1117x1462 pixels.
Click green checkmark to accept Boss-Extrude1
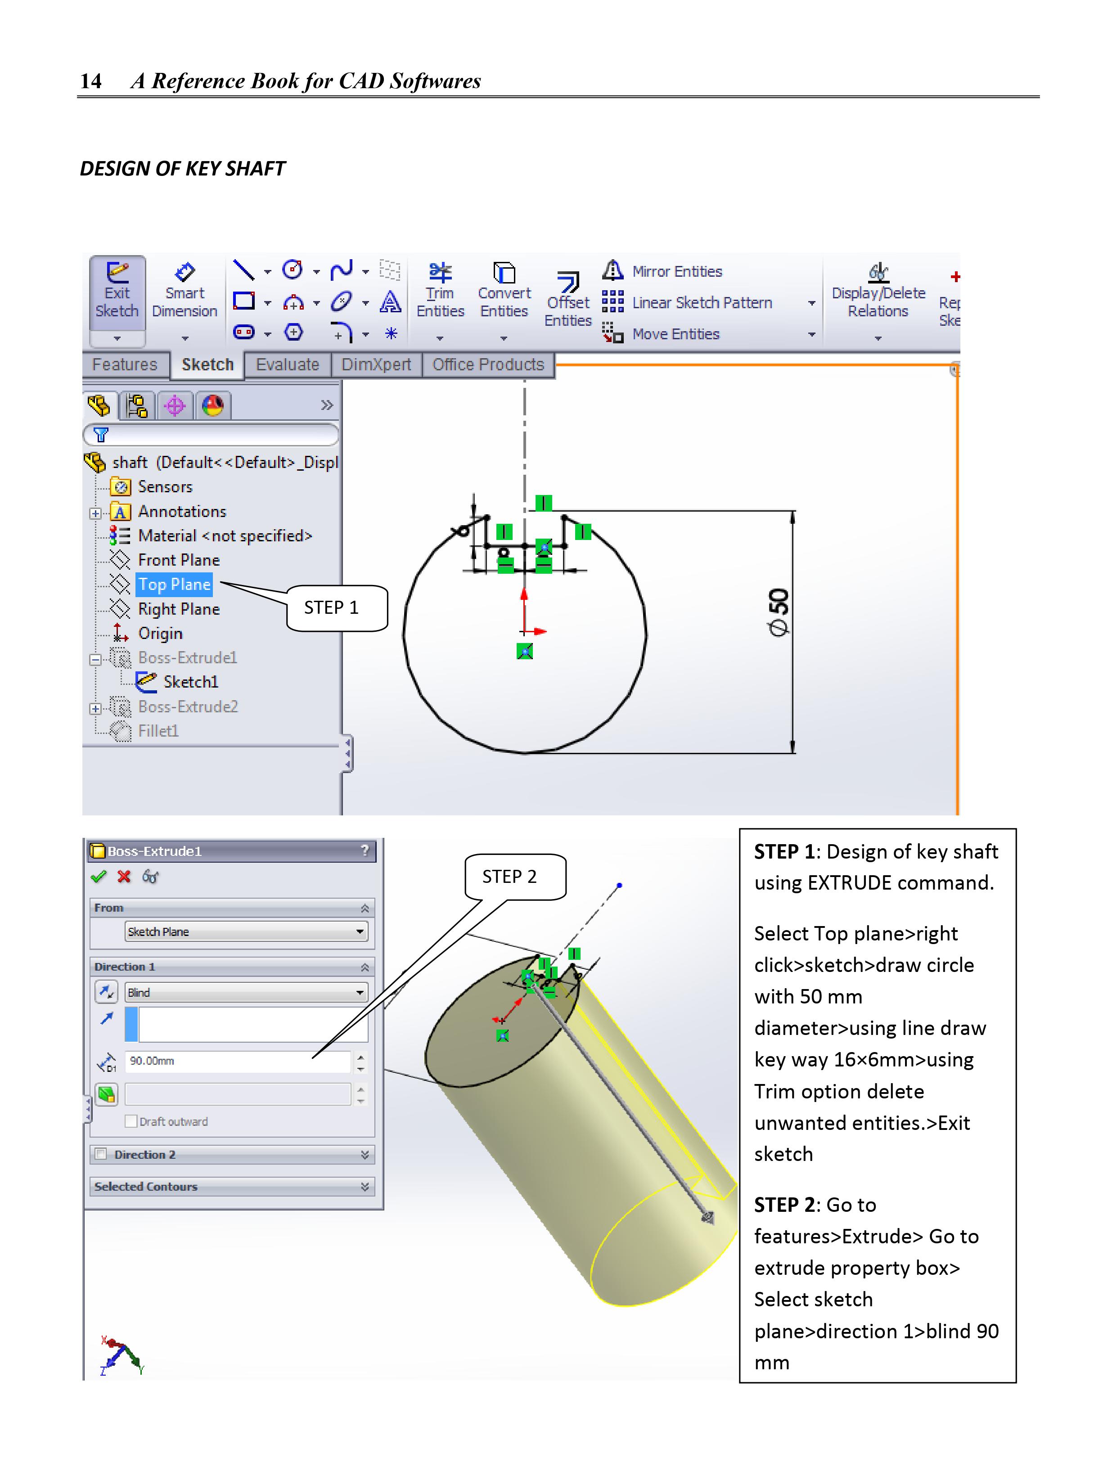(x=99, y=876)
